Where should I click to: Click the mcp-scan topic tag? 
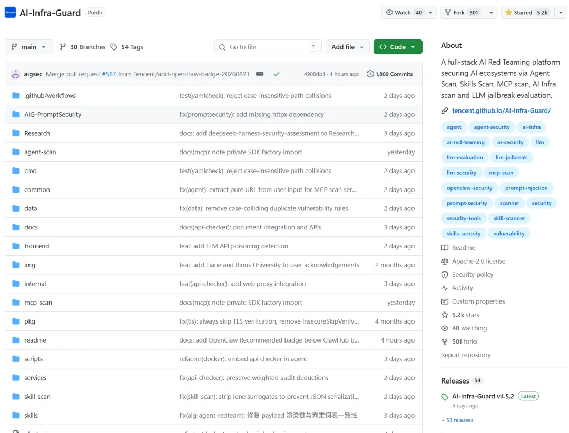(501, 173)
